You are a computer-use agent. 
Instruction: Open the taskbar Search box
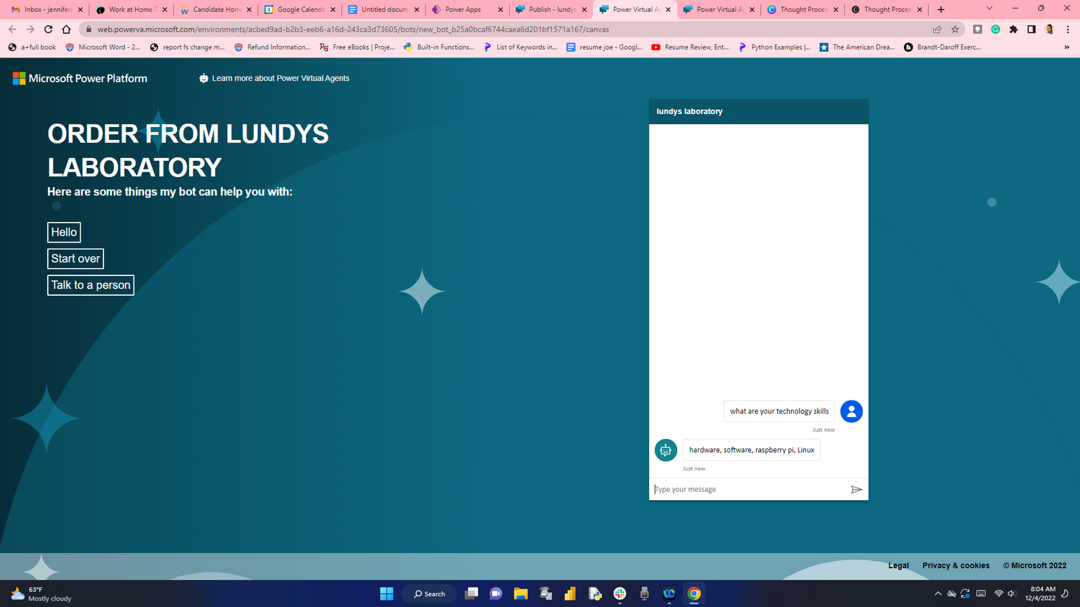[x=429, y=594]
